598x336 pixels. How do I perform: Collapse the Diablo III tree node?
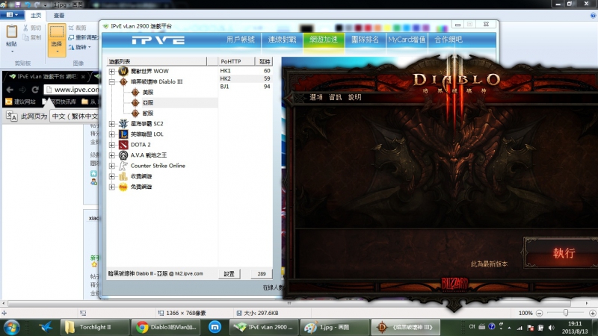tap(112, 81)
